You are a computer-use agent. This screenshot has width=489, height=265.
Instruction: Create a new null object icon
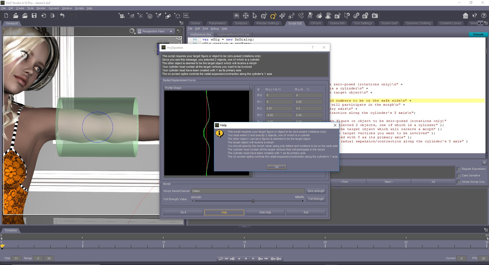coord(177,16)
